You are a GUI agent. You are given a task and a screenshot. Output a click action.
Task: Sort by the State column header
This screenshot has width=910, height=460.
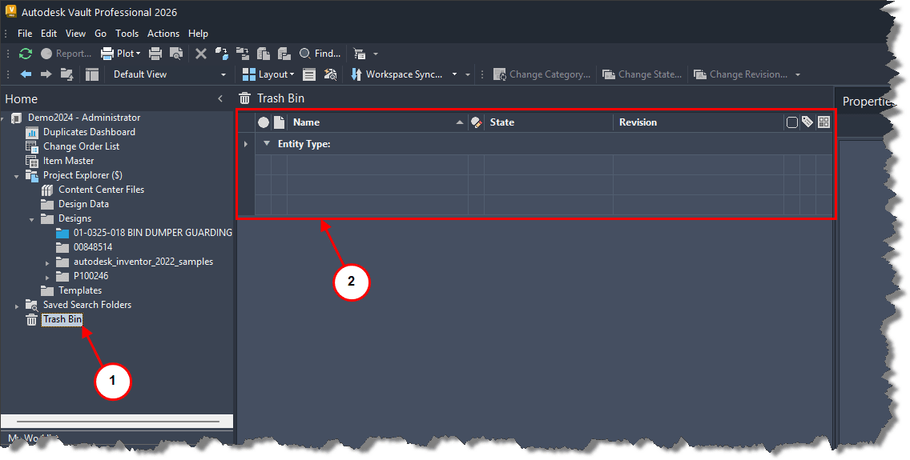[549, 122]
